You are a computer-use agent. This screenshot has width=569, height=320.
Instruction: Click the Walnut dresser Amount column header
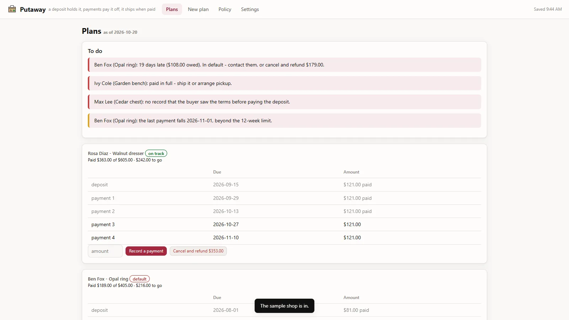(351, 172)
